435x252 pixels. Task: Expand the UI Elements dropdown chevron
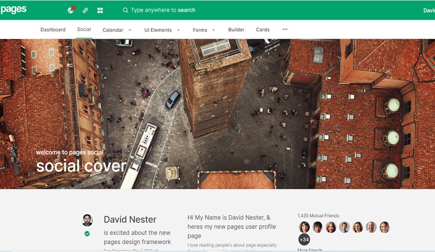(178, 30)
